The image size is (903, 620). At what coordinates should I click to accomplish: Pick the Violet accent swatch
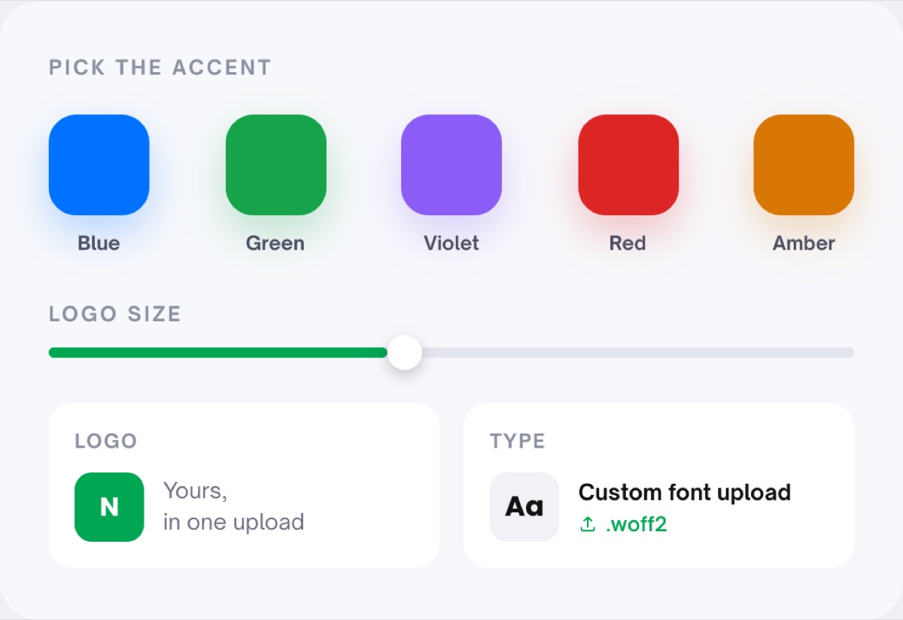(451, 165)
